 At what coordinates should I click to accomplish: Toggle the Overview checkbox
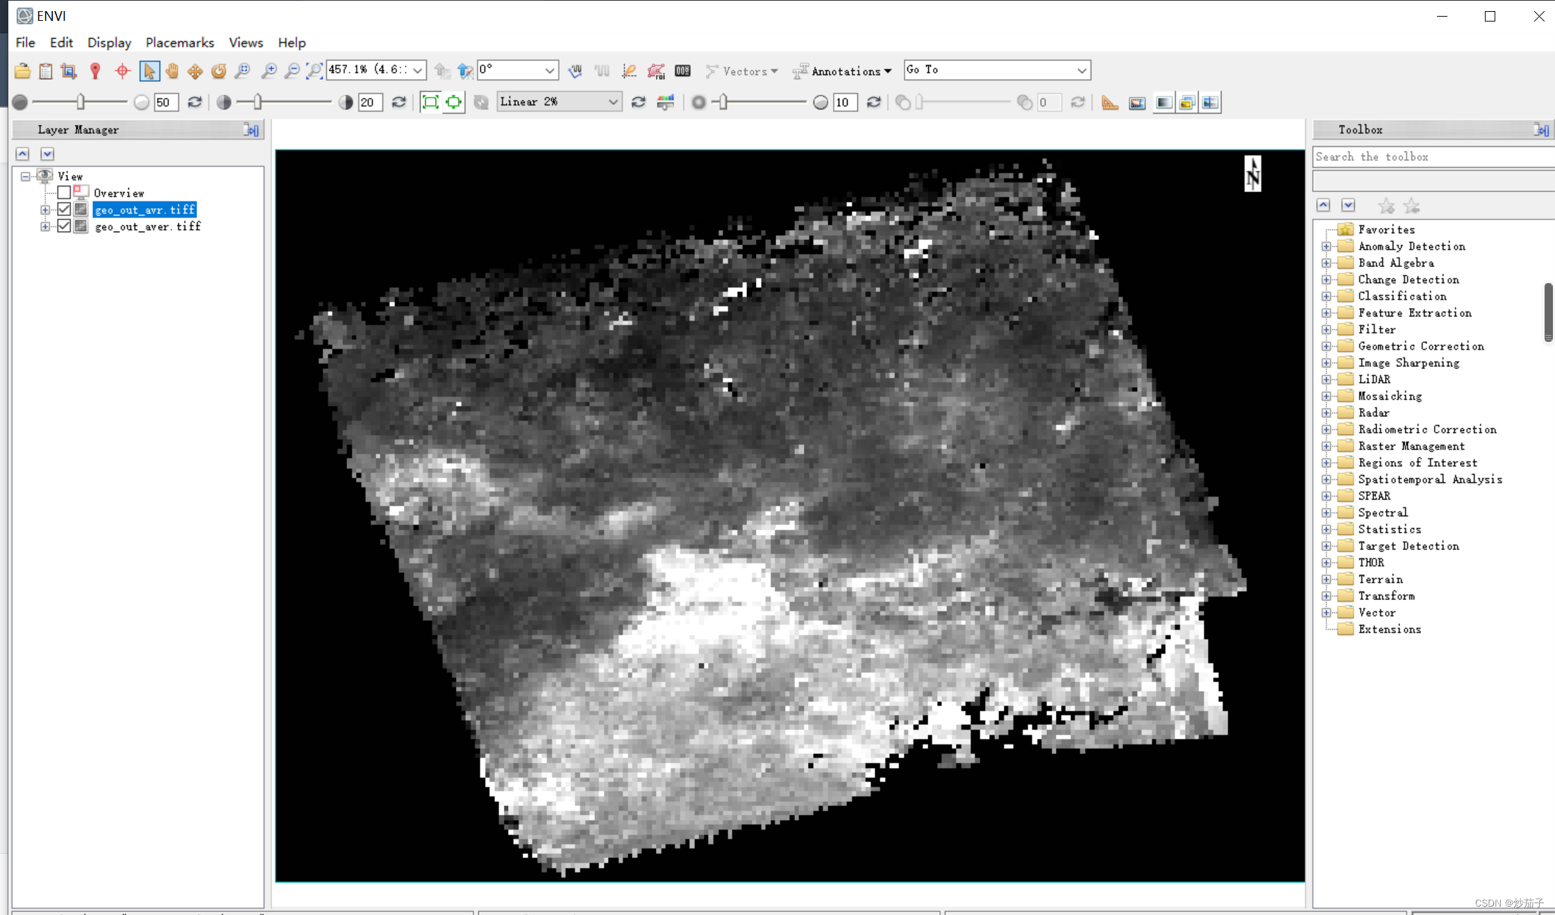click(x=64, y=192)
